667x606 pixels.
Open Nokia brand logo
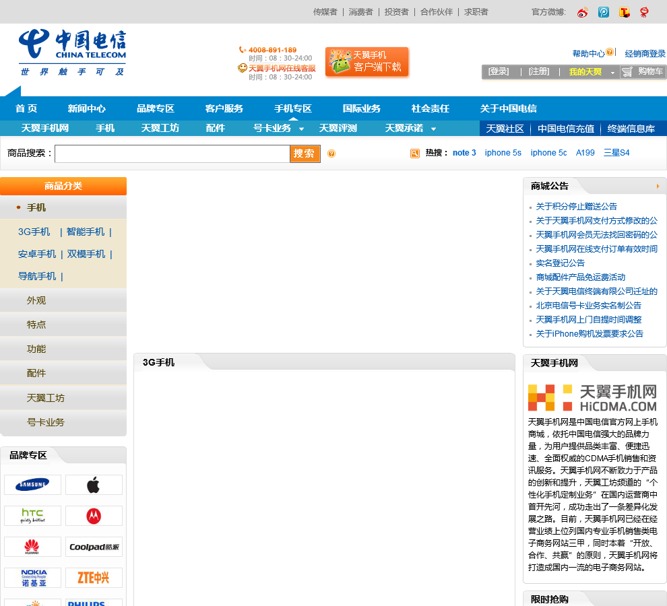point(33,578)
